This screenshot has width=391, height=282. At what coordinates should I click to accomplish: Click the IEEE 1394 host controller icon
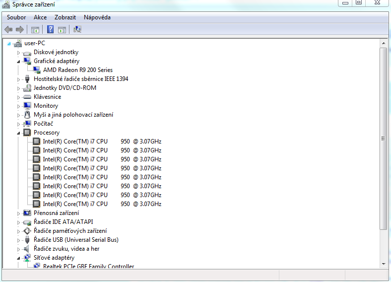(27, 79)
